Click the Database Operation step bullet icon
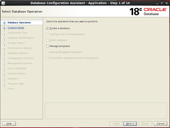Image resolution: width=170 pixels, height=128 pixels. coord(4,23)
